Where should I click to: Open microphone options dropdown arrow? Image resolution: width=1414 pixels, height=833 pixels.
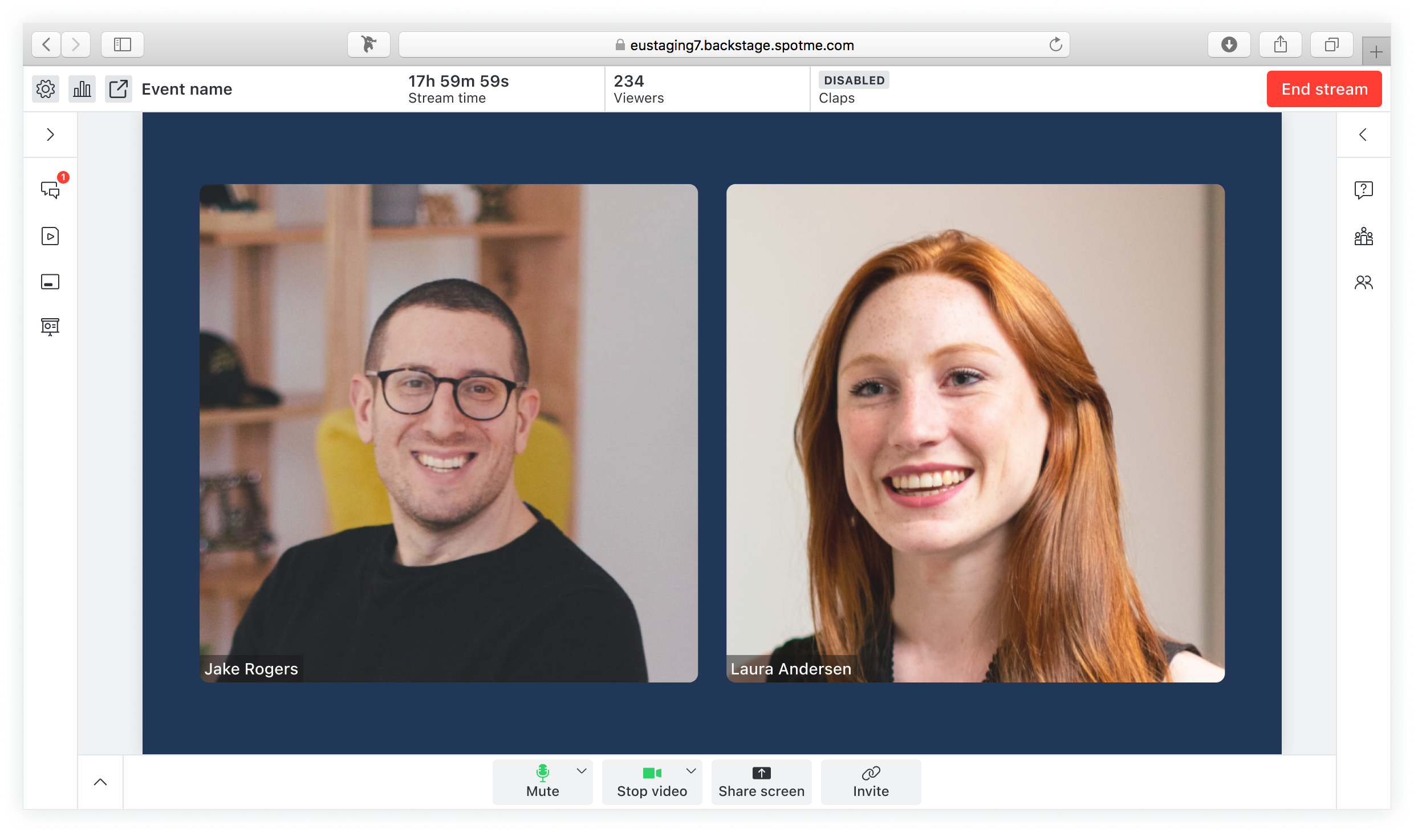click(582, 771)
